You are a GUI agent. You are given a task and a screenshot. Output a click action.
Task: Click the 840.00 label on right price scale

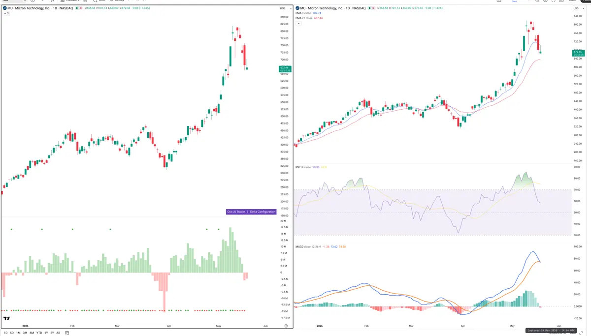coord(577,16)
